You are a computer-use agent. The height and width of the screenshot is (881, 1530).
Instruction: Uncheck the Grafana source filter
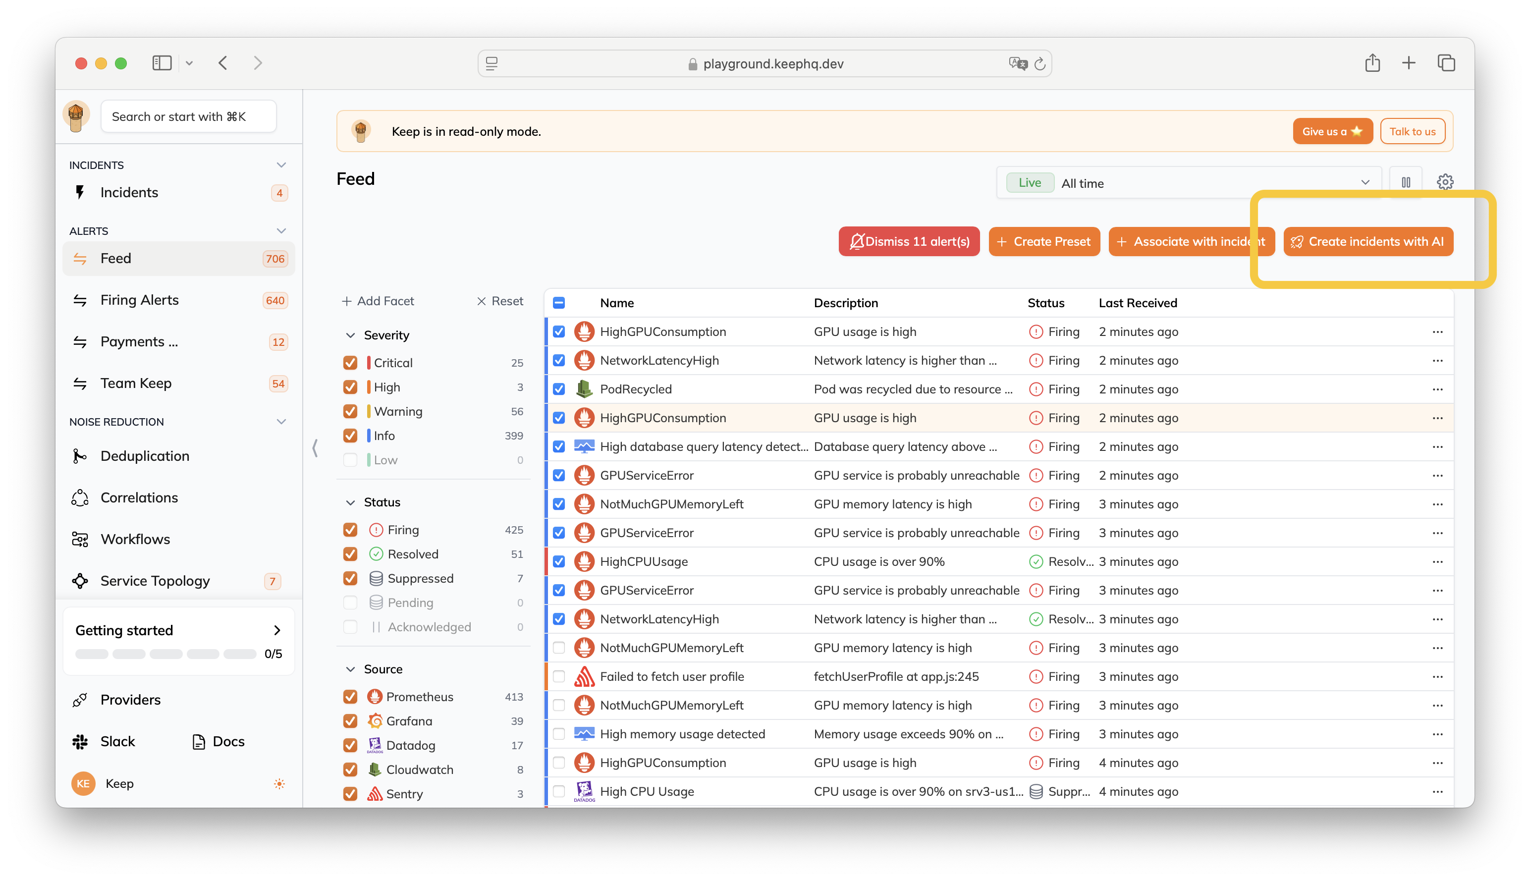pyautogui.click(x=350, y=721)
